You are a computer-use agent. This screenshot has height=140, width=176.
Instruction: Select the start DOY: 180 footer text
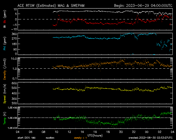pyautogui.click(x=26, y=138)
